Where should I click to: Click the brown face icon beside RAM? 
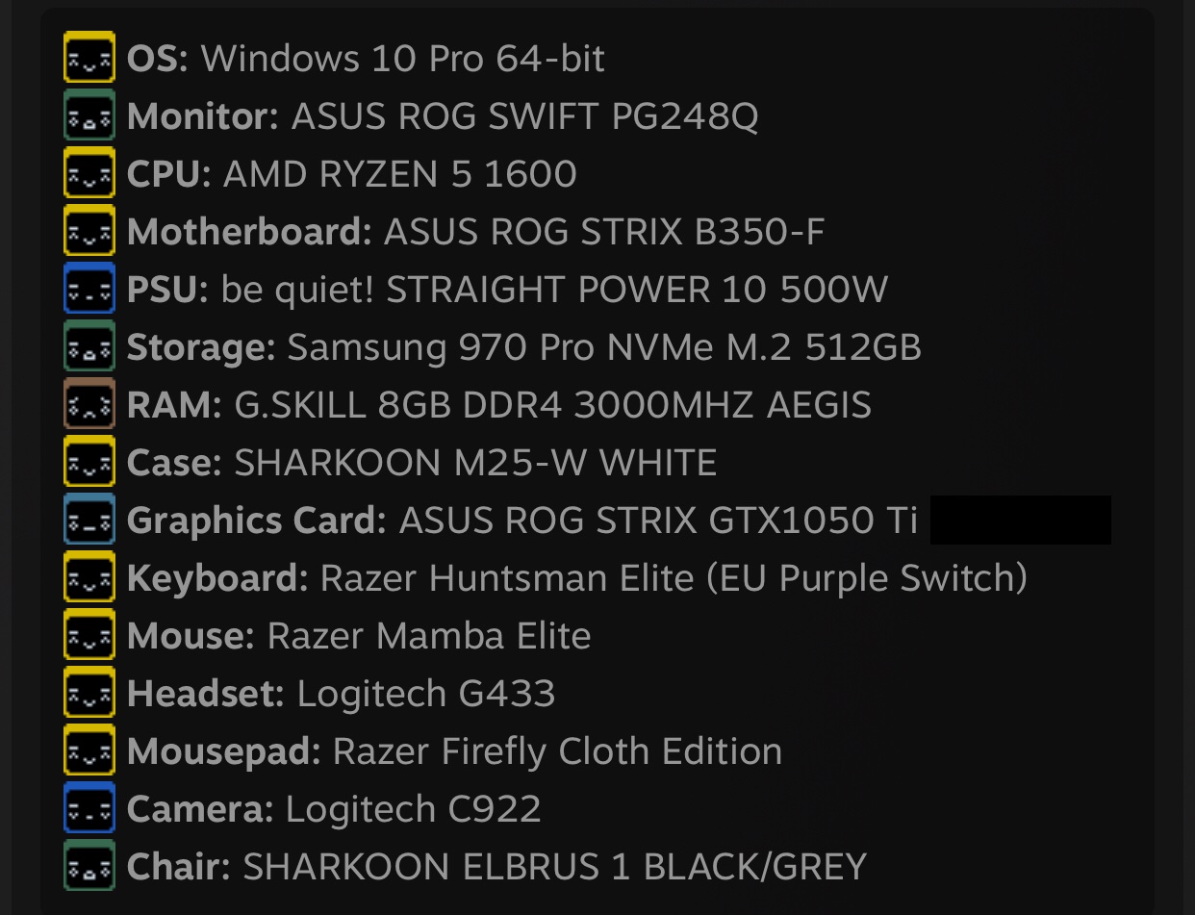coord(89,403)
